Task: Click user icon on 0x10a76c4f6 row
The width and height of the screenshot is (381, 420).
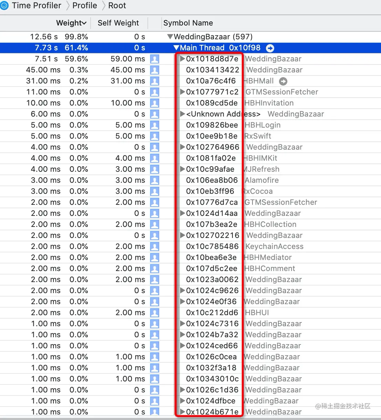Action: tap(155, 81)
